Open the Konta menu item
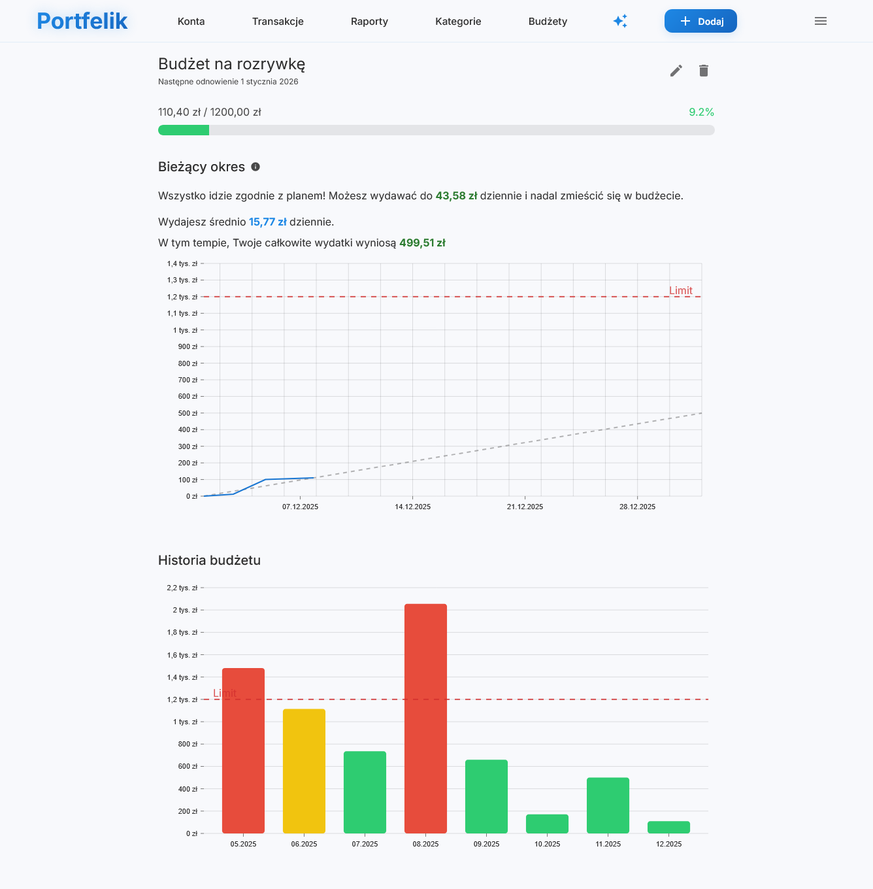873x889 pixels. point(191,22)
